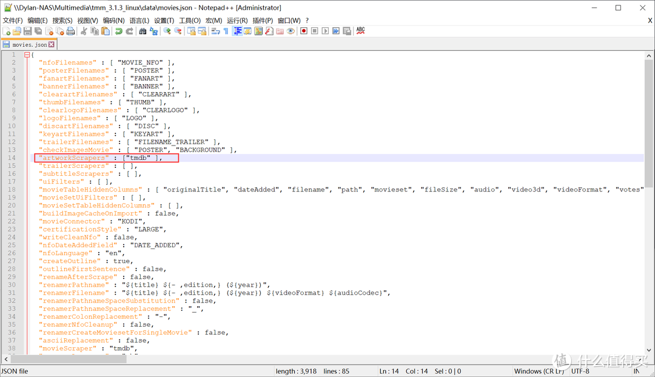The image size is (655, 377).
Task: Click the vertical scrollbar thumb
Action: 648,123
